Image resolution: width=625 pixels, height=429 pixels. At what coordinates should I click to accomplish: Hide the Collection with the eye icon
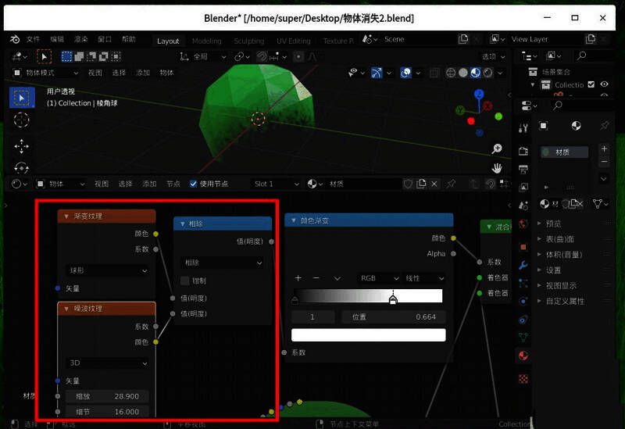coord(603,84)
